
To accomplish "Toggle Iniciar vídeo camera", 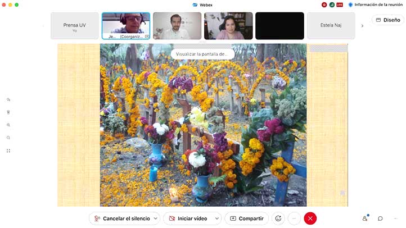I will tap(188, 218).
